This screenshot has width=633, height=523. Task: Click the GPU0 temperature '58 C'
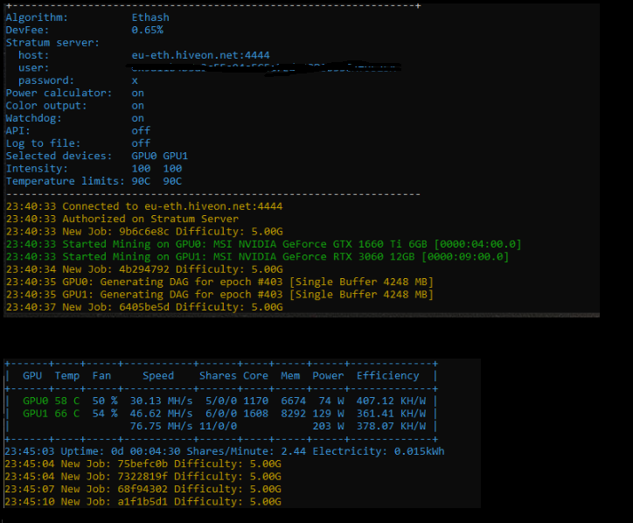coord(67,401)
